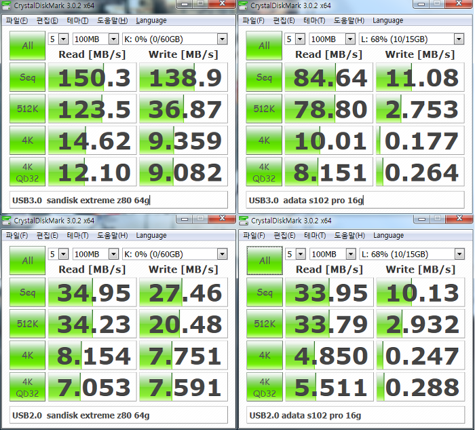Click 4K read value 4.850

(329, 355)
